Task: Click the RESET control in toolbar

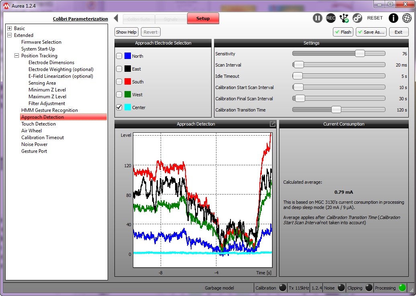Action: point(375,18)
